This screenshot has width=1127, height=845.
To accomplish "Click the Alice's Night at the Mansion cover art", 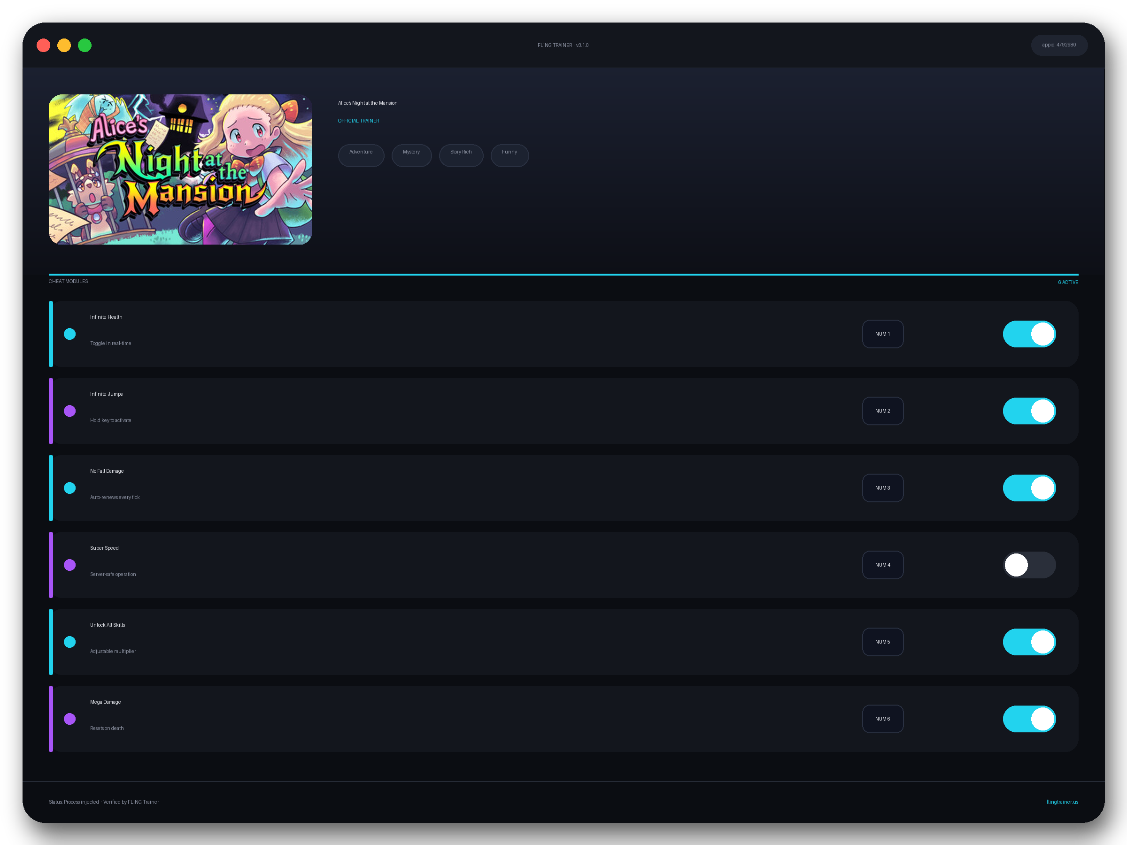I will pos(180,169).
